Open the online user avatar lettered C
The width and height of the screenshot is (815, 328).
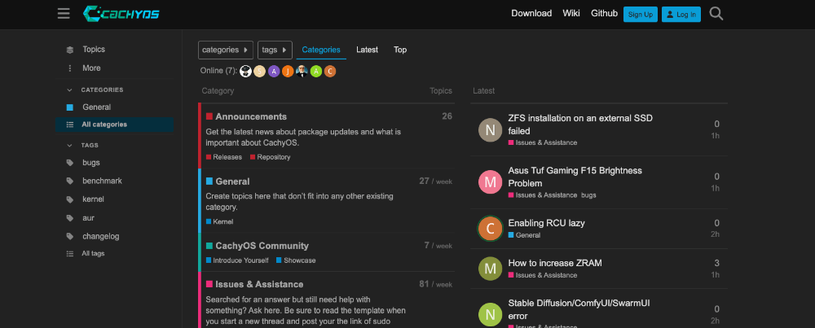pyautogui.click(x=330, y=71)
